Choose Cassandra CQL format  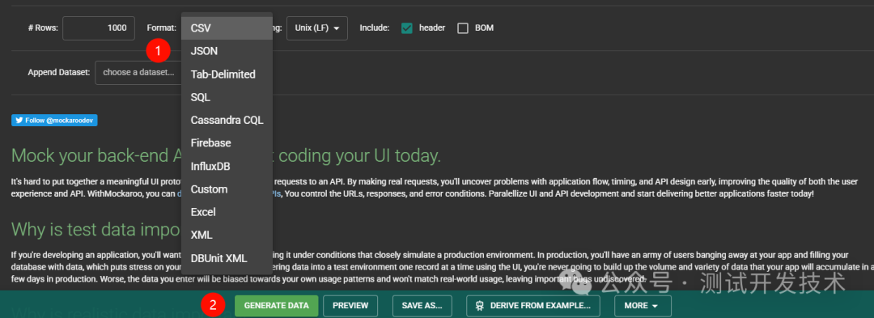[x=227, y=121]
